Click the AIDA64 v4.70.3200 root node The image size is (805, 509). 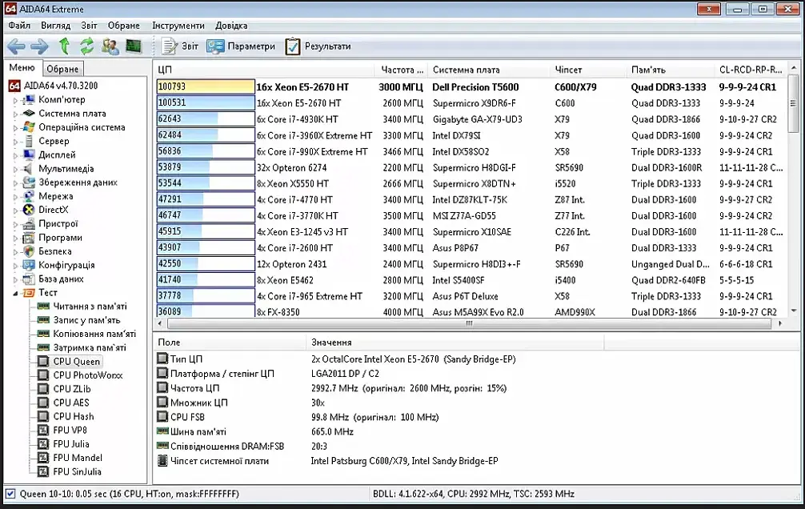click(61, 86)
